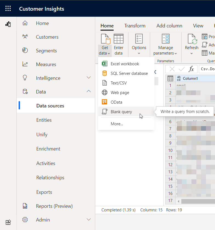Switch to the View ribbon tab

pos(198,26)
